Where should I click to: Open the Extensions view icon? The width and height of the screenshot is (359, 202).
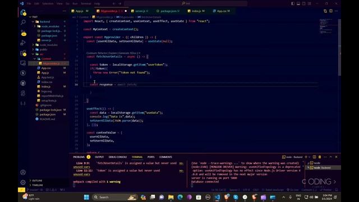tap(23, 53)
